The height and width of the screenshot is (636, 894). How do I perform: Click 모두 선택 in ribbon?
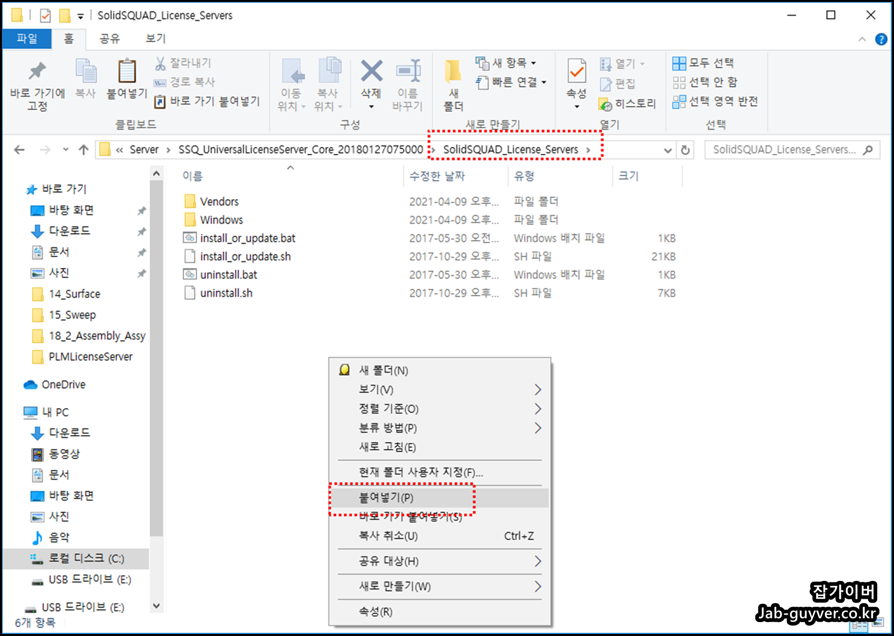coord(703,63)
